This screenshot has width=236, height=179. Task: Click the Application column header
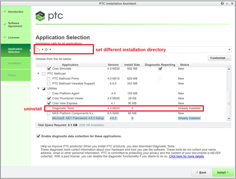coord(70,65)
